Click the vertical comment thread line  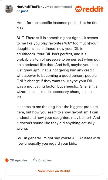pos(9,84)
